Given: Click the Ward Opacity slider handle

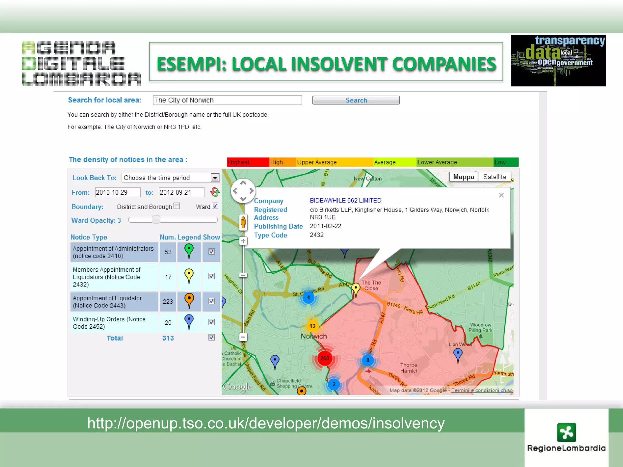Looking at the screenshot, I should pos(156,220).
